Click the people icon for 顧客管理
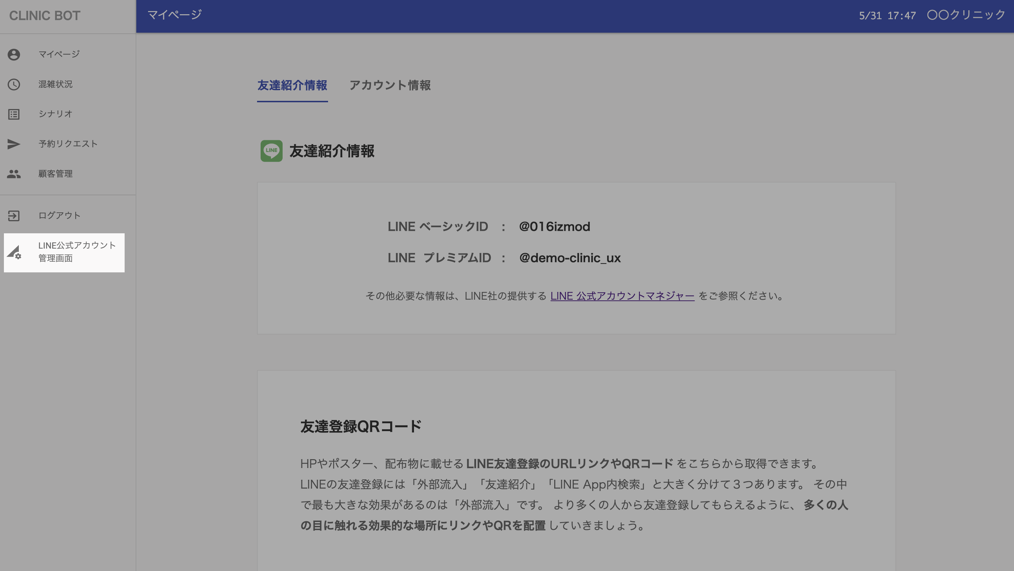1014x571 pixels. (14, 174)
